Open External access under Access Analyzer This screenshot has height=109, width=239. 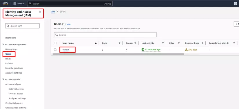[x=16, y=89]
